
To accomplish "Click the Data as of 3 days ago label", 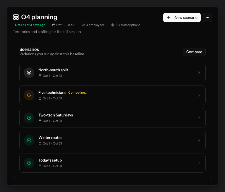I will [x=30, y=25].
